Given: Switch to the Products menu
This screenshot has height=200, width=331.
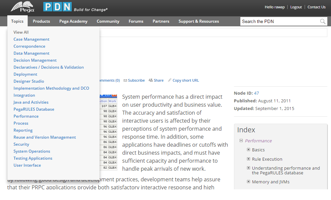Looking at the screenshot, I should click(41, 21).
